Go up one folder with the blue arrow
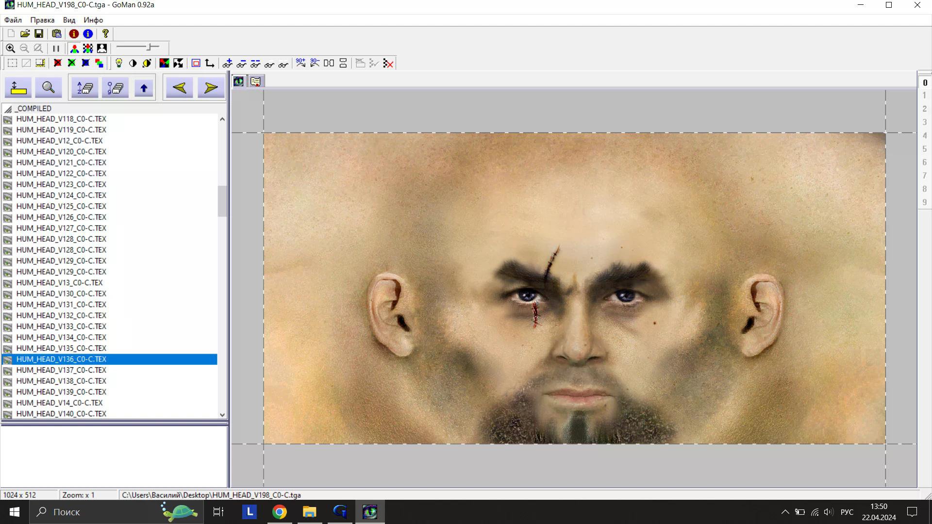The height and width of the screenshot is (524, 932). [x=144, y=88]
